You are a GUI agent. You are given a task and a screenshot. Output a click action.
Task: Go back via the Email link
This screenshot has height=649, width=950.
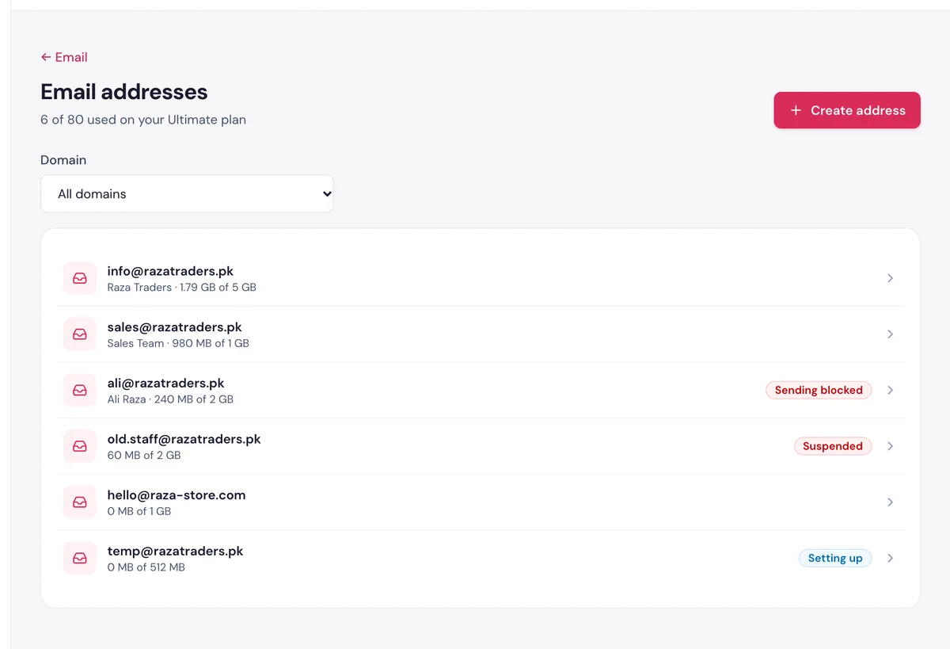64,57
